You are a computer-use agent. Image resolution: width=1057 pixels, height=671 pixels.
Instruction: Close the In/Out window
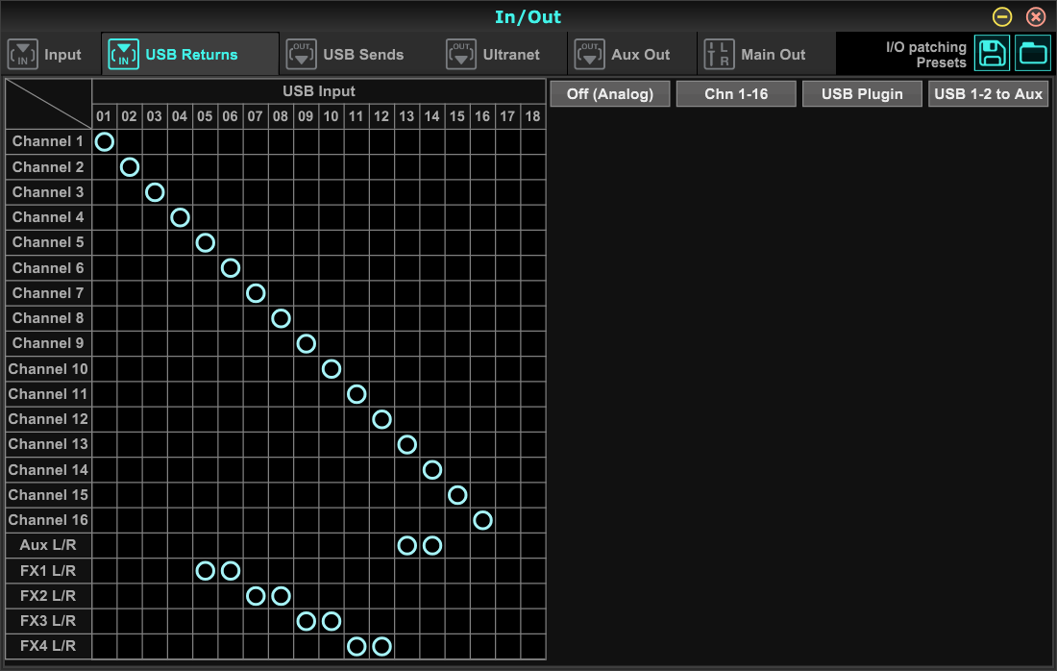pyautogui.click(x=1036, y=16)
